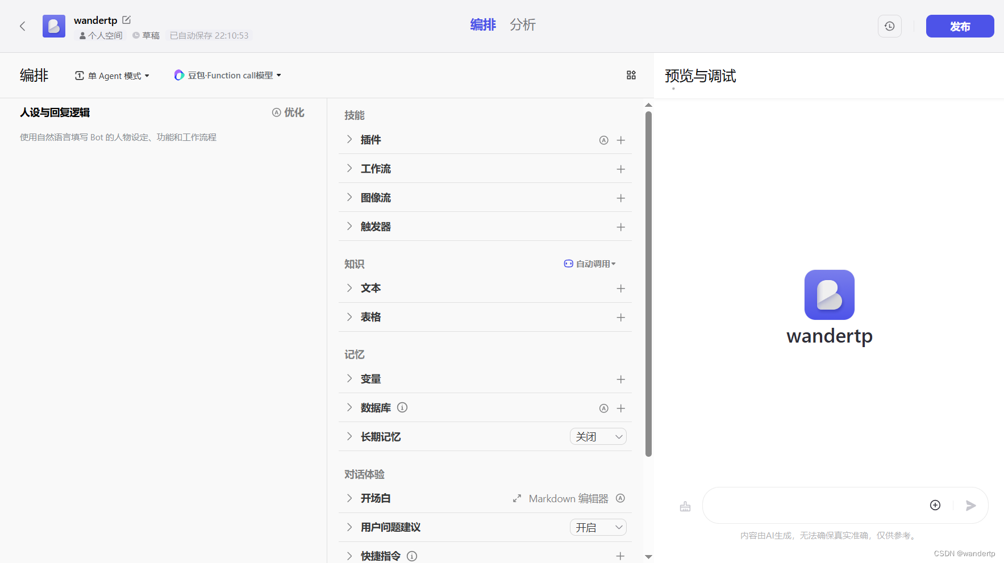Click the skills panel vertical scrollbar
This screenshot has height=563, width=1004.
point(648,284)
